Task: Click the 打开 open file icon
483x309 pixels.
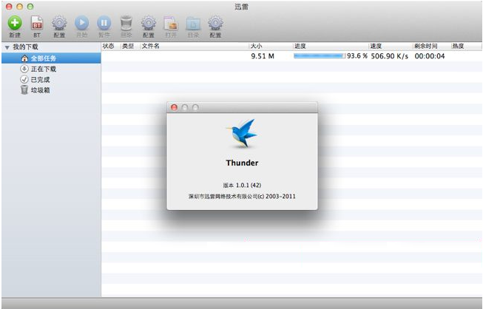Action: [x=171, y=23]
